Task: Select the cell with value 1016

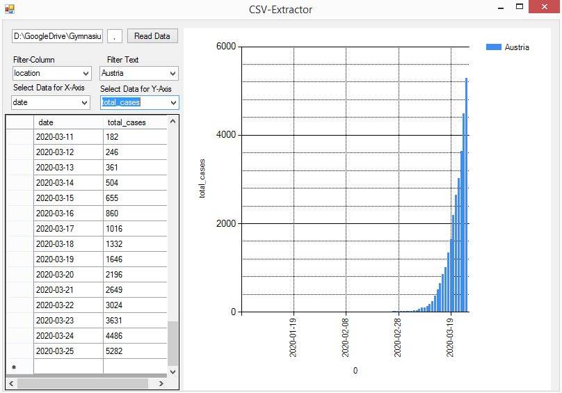Action: 135,229
